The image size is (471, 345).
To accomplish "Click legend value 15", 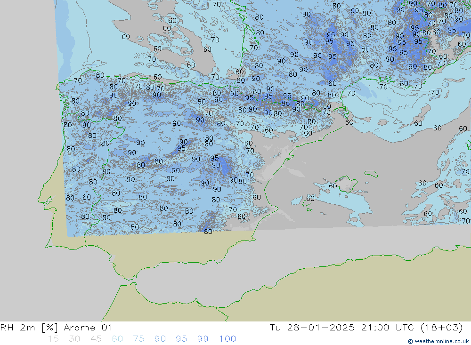I will tap(53, 339).
